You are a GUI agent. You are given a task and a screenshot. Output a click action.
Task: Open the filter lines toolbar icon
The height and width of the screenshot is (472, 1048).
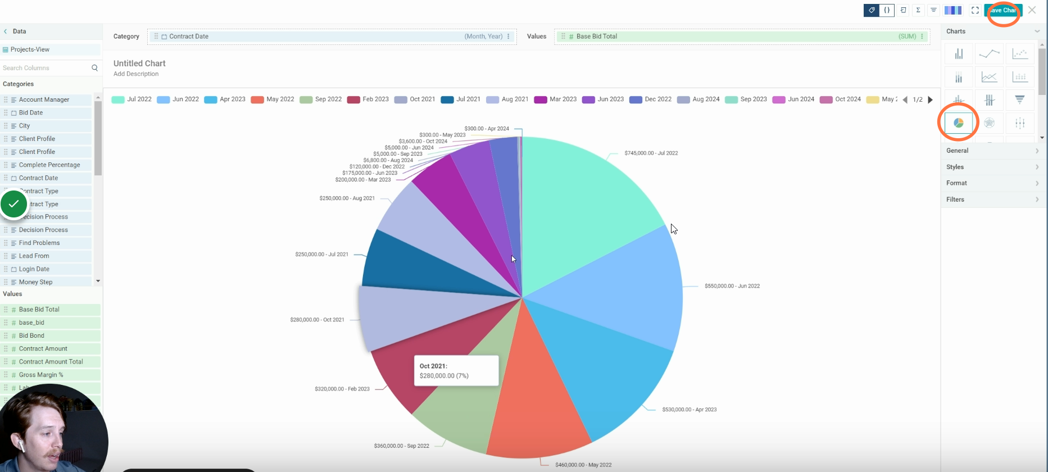point(933,10)
